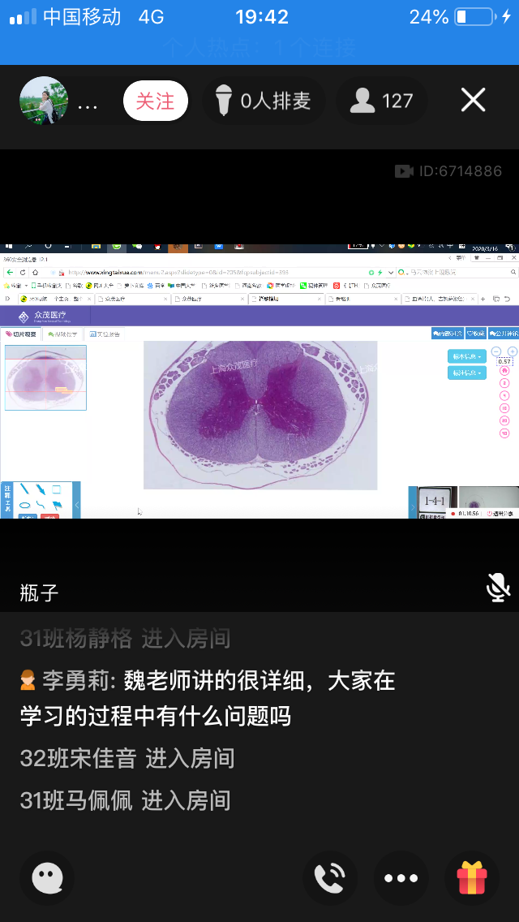Open the streamer's profile avatar
Viewport: 519px width, 922px height.
click(44, 101)
